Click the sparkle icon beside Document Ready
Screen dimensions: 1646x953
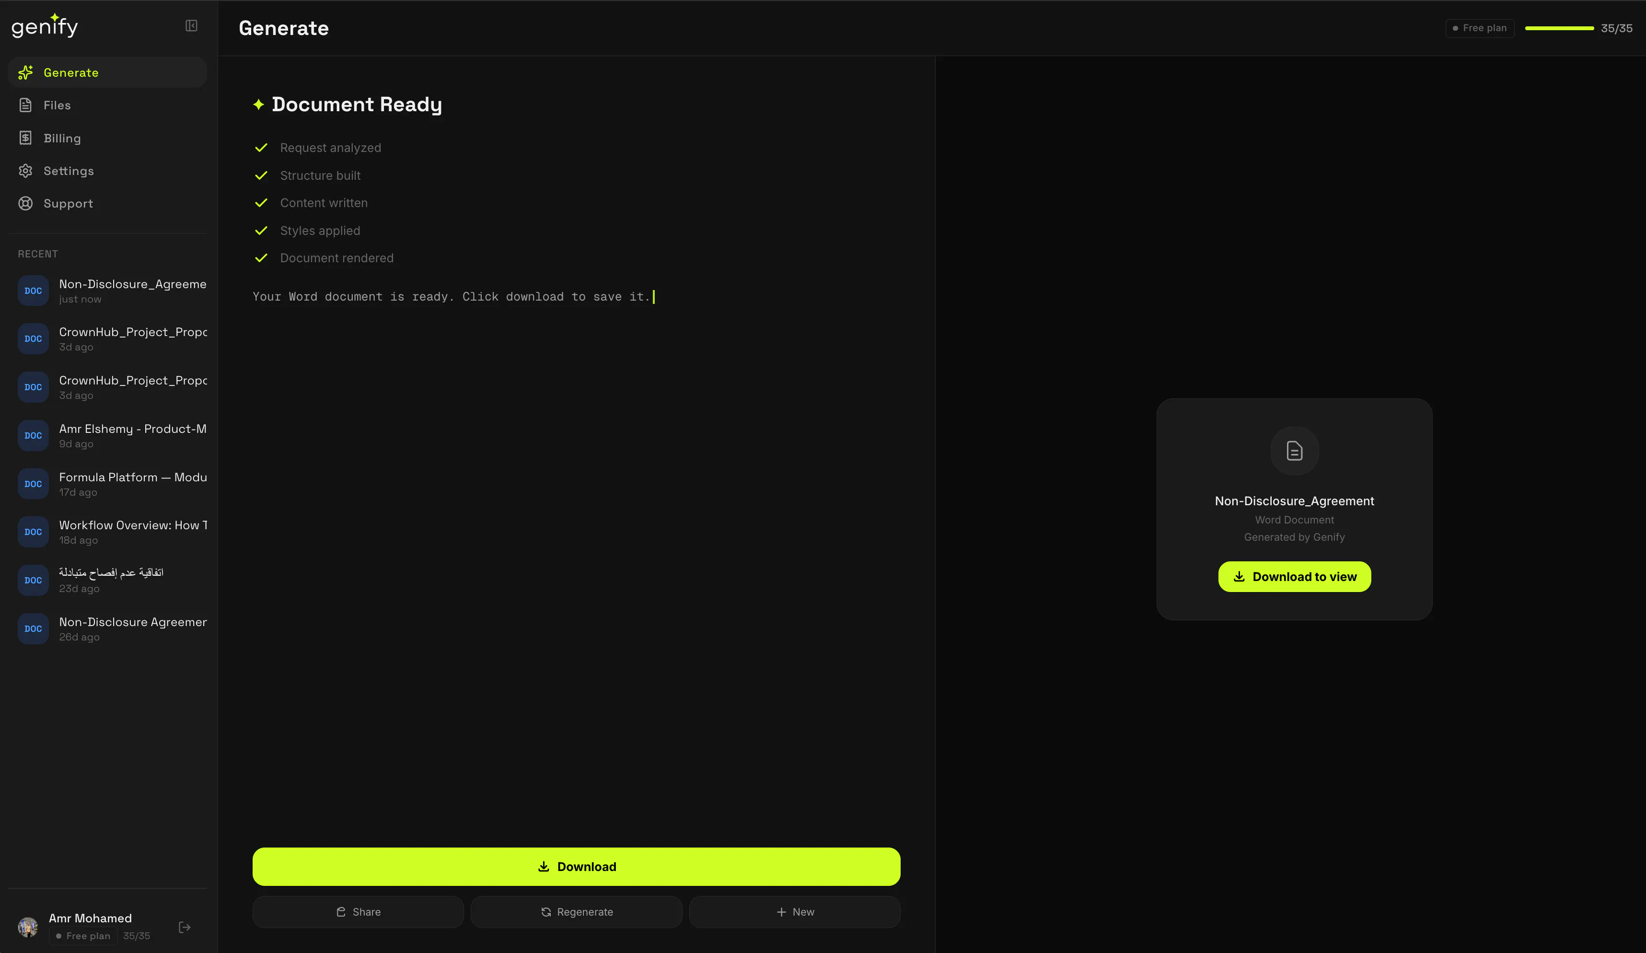tap(259, 104)
